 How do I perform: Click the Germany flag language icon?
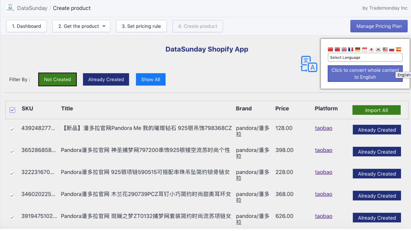pyautogui.click(x=357, y=49)
